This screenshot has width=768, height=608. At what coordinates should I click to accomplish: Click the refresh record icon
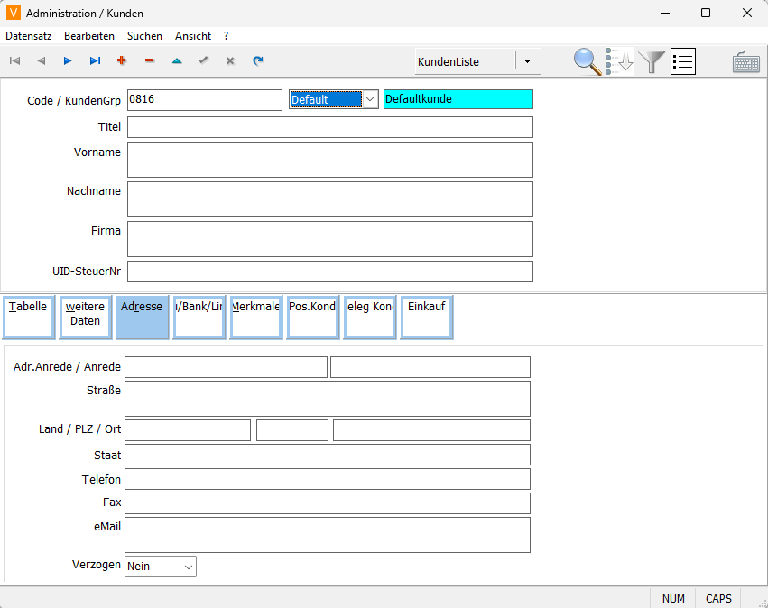pos(257,61)
